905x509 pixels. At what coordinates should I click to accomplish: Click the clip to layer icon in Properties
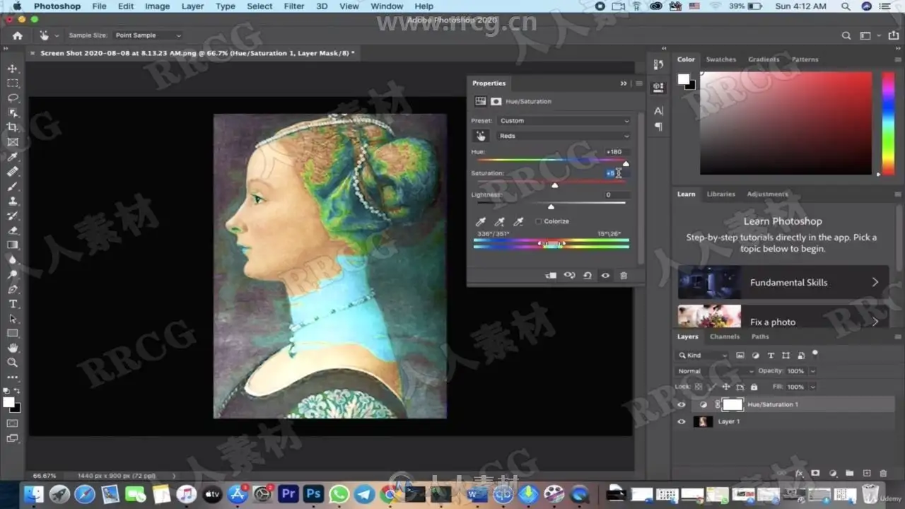coord(551,276)
